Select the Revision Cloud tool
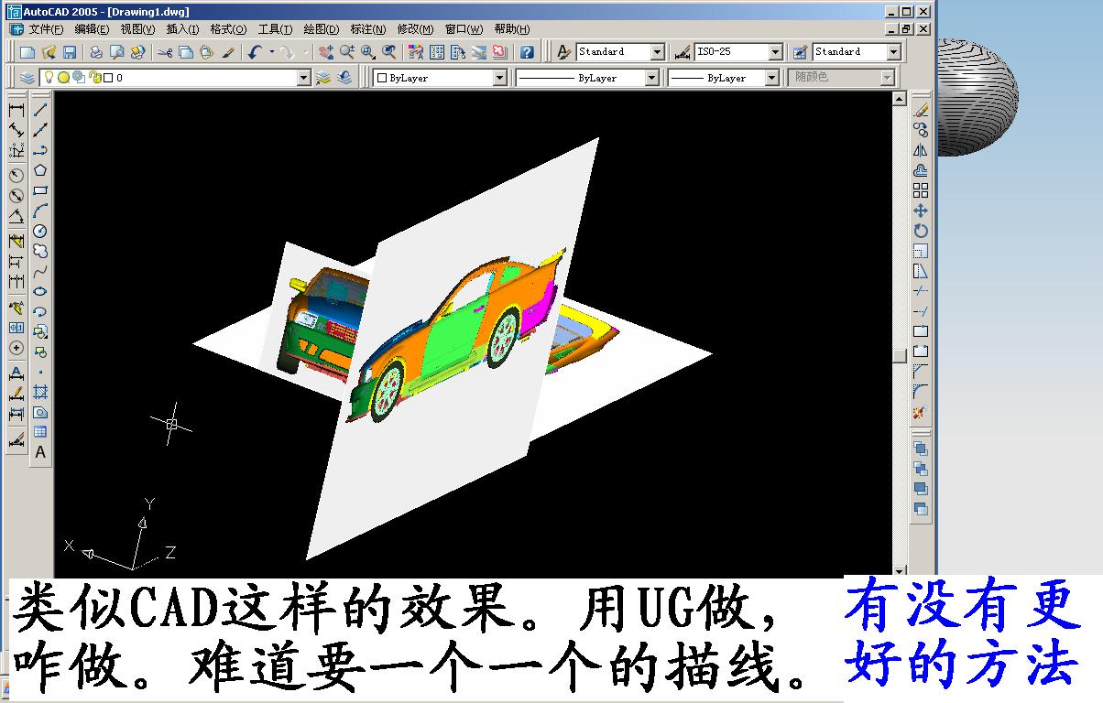The height and width of the screenshot is (703, 1103). pyautogui.click(x=40, y=251)
